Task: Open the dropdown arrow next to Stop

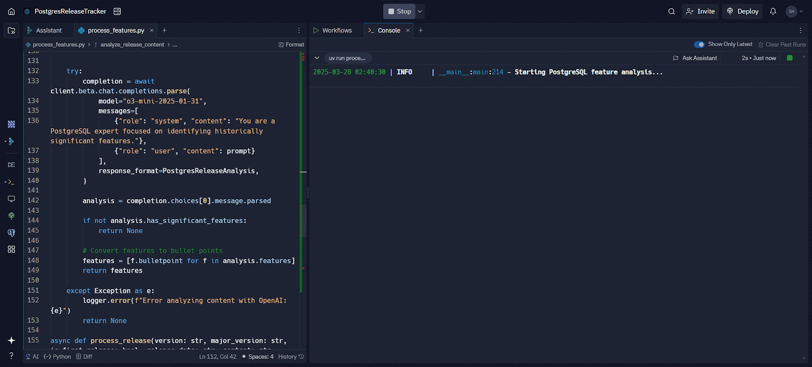Action: (420, 11)
